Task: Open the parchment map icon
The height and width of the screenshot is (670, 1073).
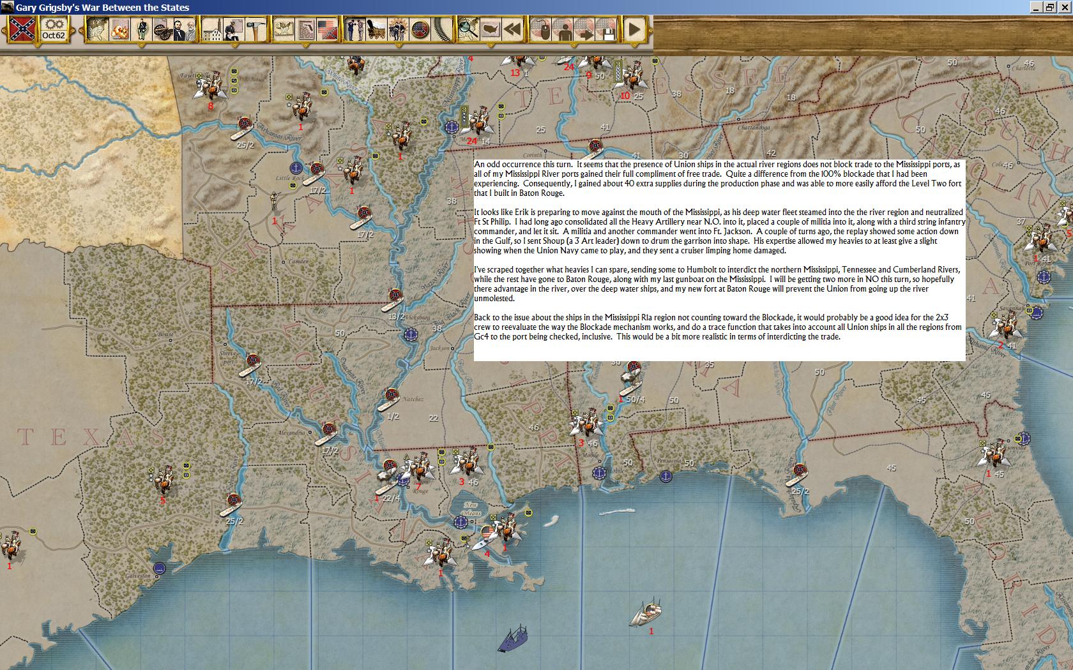Action: tap(284, 29)
